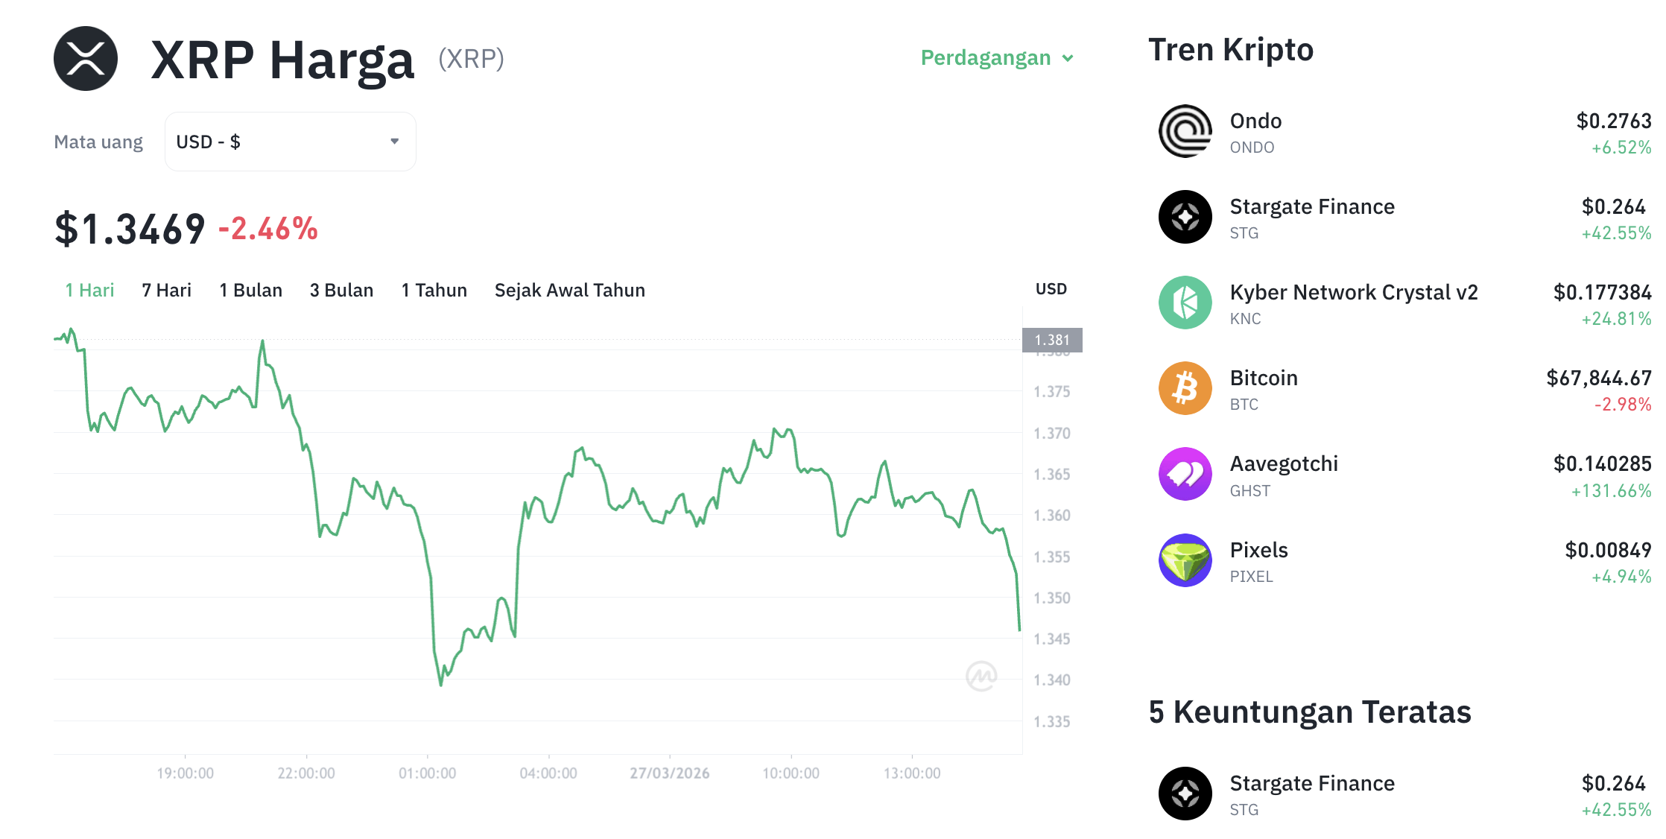Expand the Perdagangan dropdown
The image size is (1666, 839).
tap(997, 57)
